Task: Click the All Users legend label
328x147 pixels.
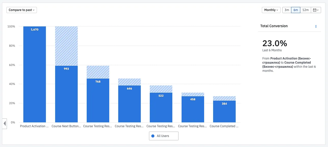Action: pos(163,136)
